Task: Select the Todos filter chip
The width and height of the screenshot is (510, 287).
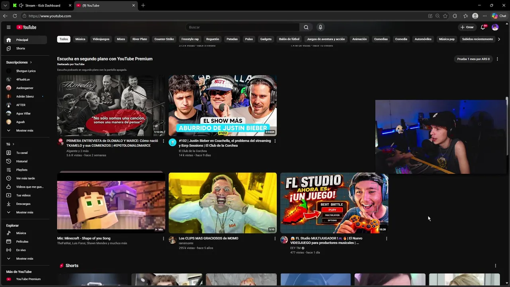Action: point(64,39)
